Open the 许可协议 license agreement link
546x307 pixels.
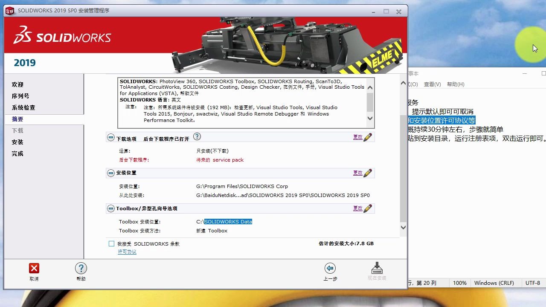[127, 252]
